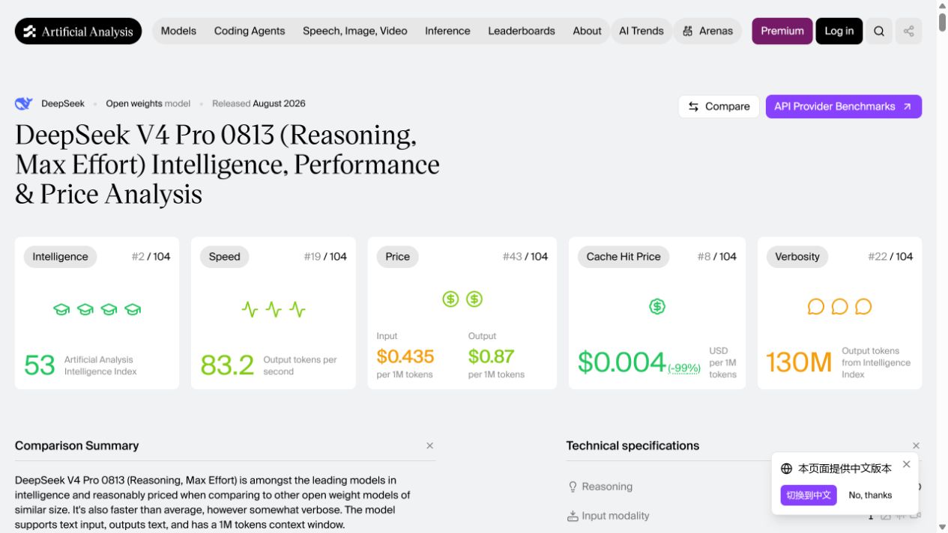Dismiss the Technical specifications panel
This screenshot has width=948, height=533.
point(916,445)
